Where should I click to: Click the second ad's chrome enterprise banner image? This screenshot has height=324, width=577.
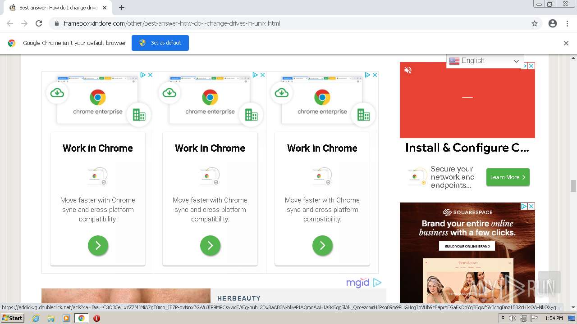(x=210, y=100)
